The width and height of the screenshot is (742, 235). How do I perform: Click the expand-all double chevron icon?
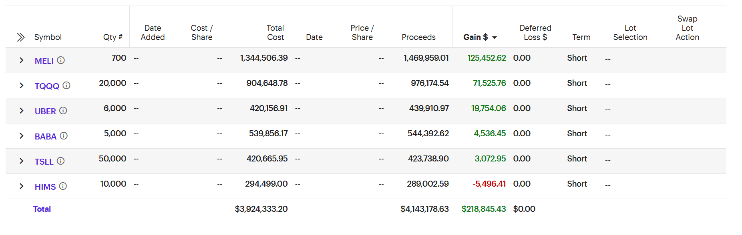point(21,37)
